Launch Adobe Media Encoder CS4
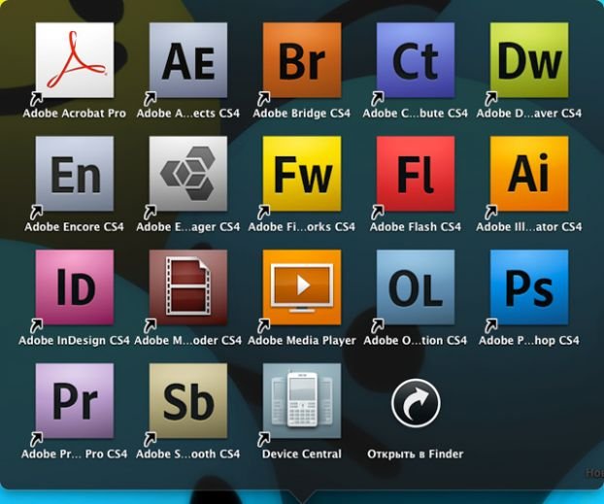The height and width of the screenshot is (504, 604). (x=188, y=287)
